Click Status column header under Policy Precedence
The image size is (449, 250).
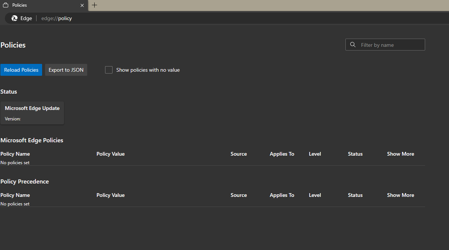click(355, 195)
